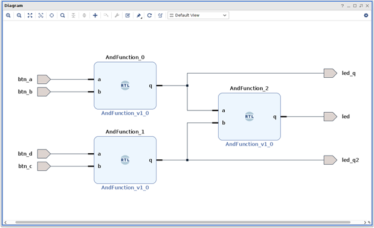Click the Add IP plus icon
The image size is (374, 228).
click(x=95, y=16)
